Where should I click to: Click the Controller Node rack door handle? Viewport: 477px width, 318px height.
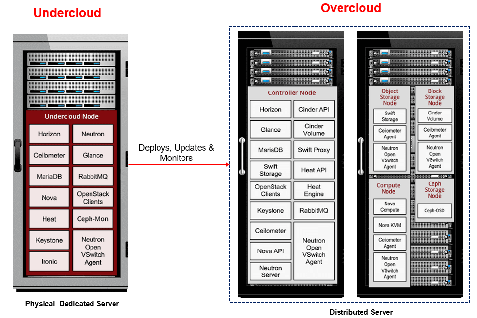pos(242,156)
